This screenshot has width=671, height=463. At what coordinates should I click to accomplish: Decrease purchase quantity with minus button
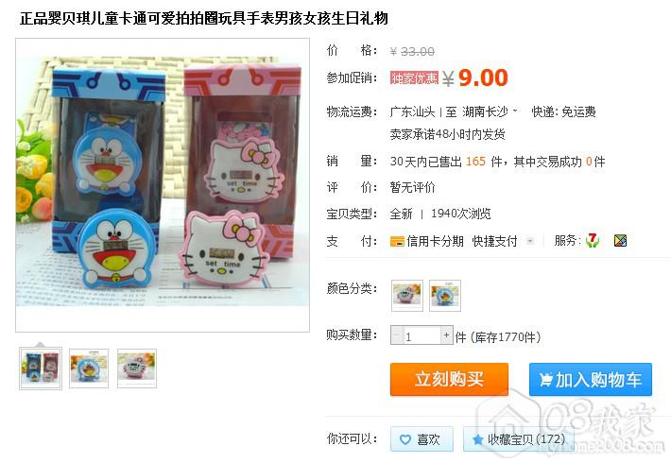click(397, 335)
